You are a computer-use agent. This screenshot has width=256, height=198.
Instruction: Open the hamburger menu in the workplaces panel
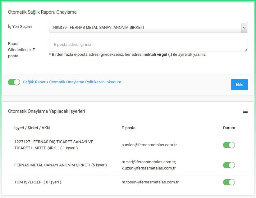(x=245, y=111)
